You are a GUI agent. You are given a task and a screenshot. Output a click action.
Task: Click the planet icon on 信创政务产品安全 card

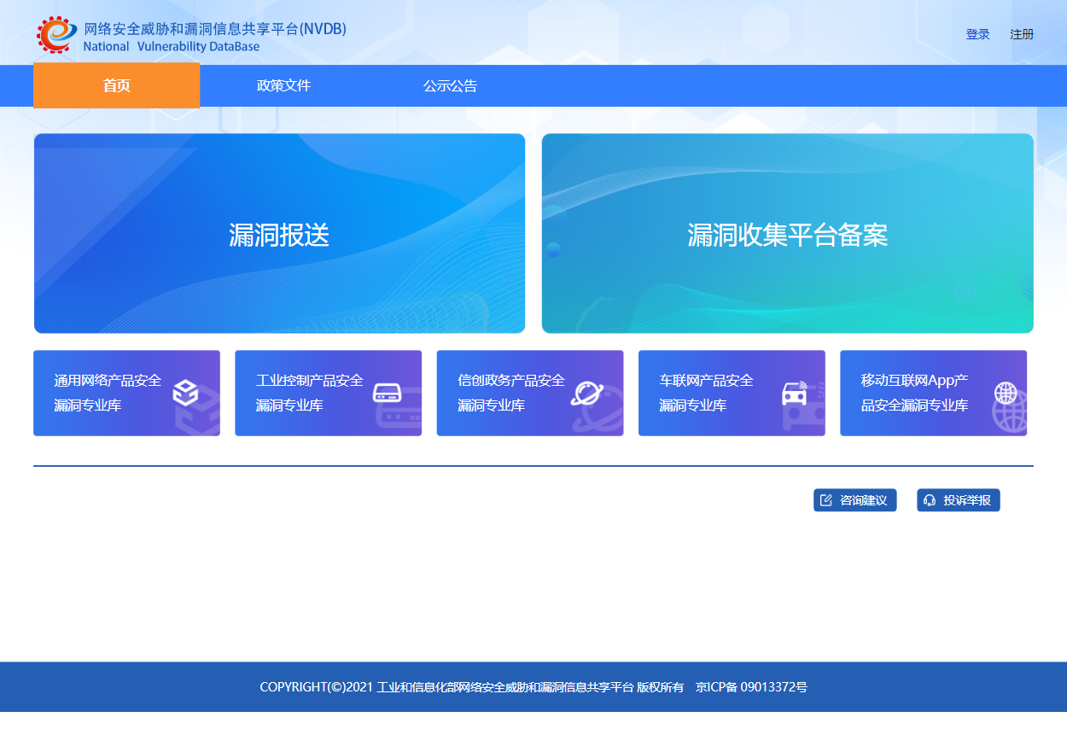(588, 393)
